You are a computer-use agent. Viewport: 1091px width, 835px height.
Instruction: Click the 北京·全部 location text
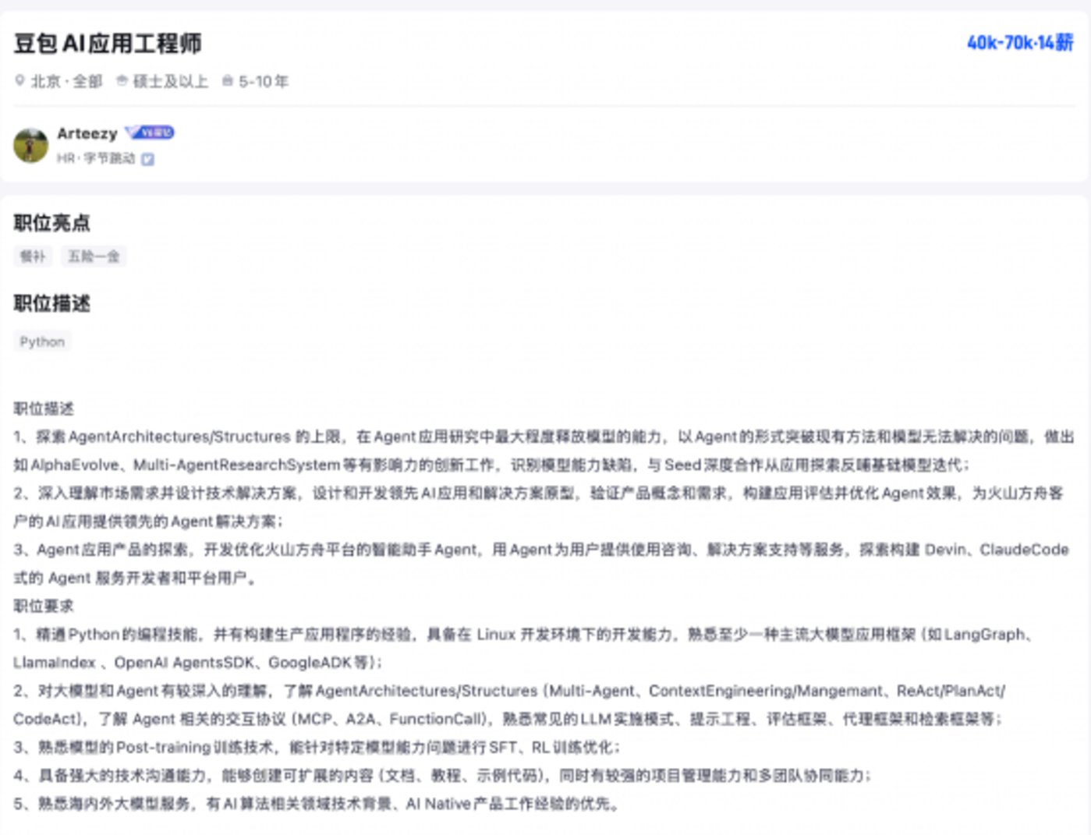click(66, 81)
